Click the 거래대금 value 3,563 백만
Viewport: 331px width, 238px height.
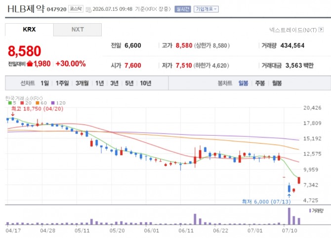299,65
